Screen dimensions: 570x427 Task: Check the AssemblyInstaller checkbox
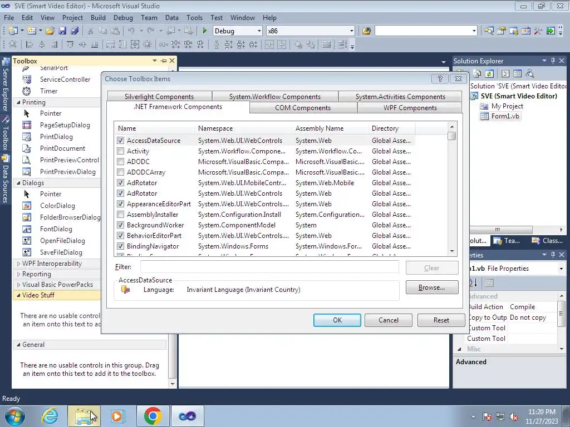click(x=120, y=215)
